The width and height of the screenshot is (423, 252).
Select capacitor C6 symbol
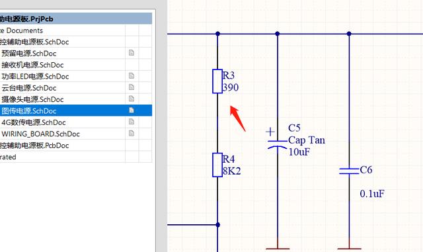[x=349, y=171]
